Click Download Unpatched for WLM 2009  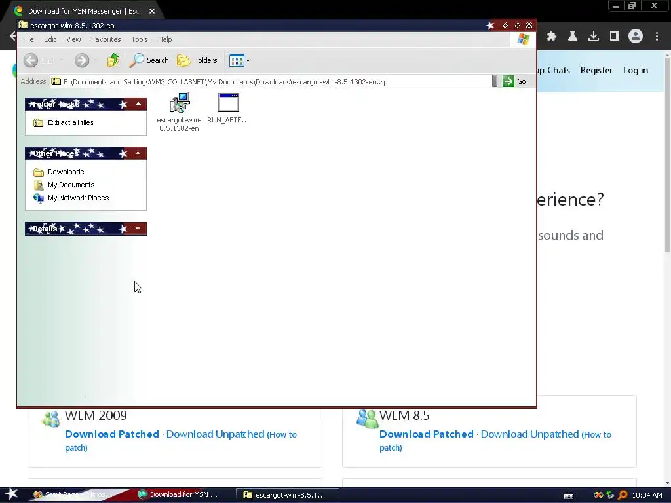pyautogui.click(x=215, y=434)
